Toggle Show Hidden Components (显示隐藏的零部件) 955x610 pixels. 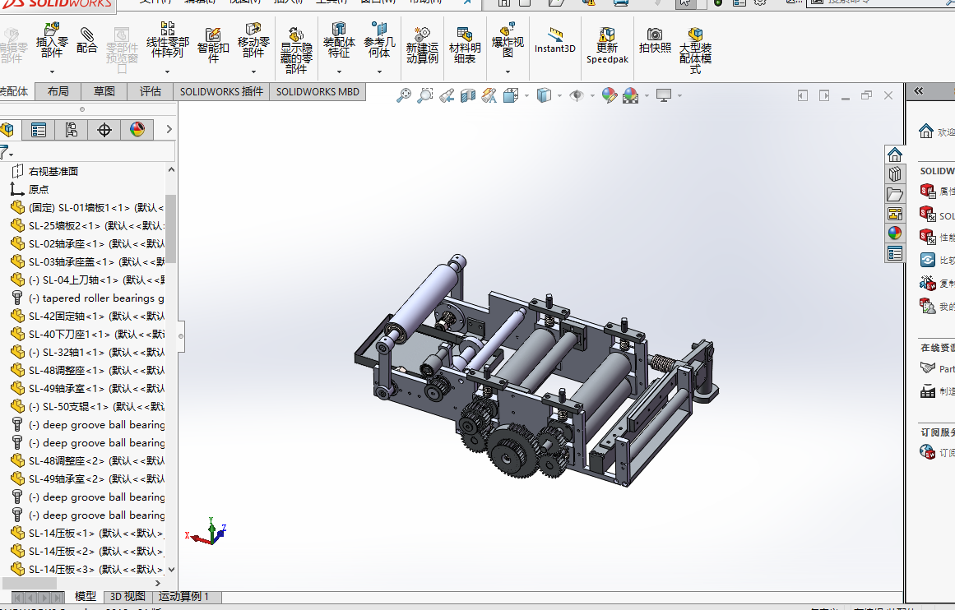point(296,50)
